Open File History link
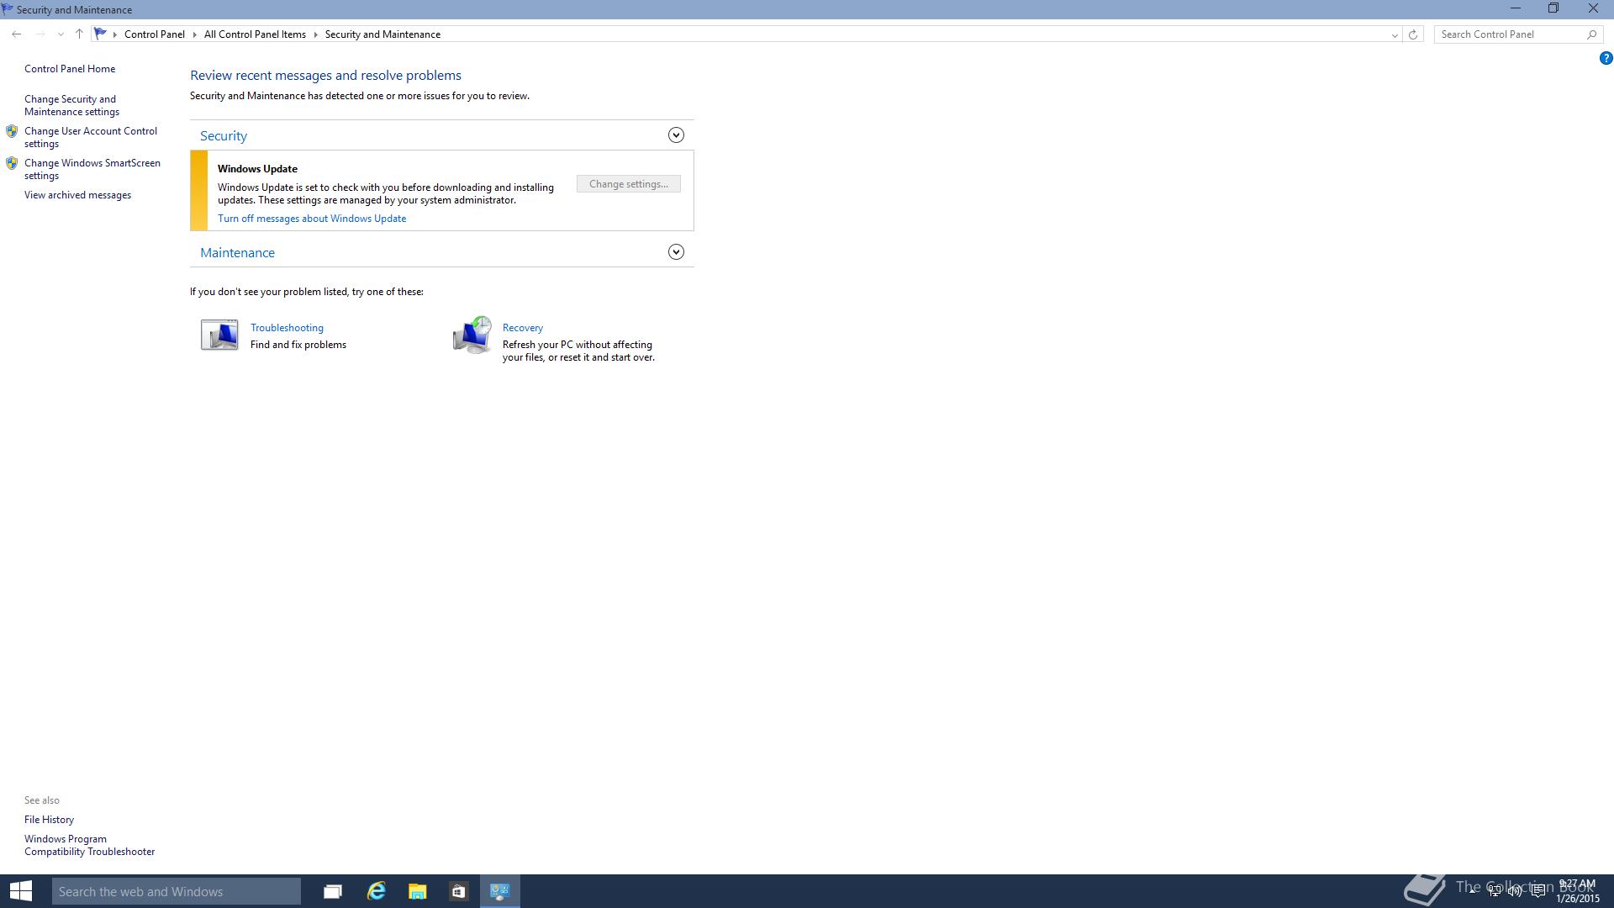 point(49,820)
